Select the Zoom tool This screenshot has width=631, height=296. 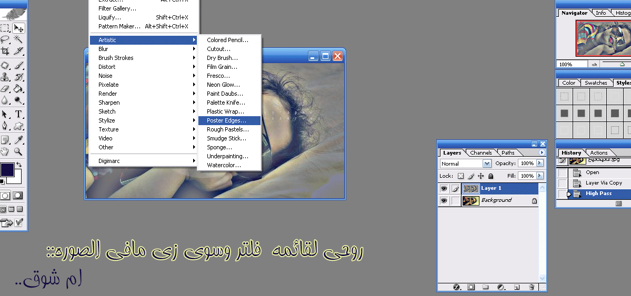(x=18, y=151)
